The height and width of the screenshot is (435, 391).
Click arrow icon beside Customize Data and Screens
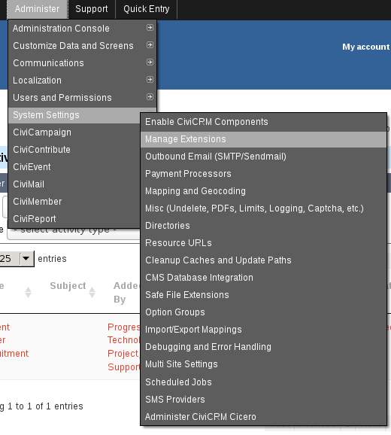click(x=150, y=45)
